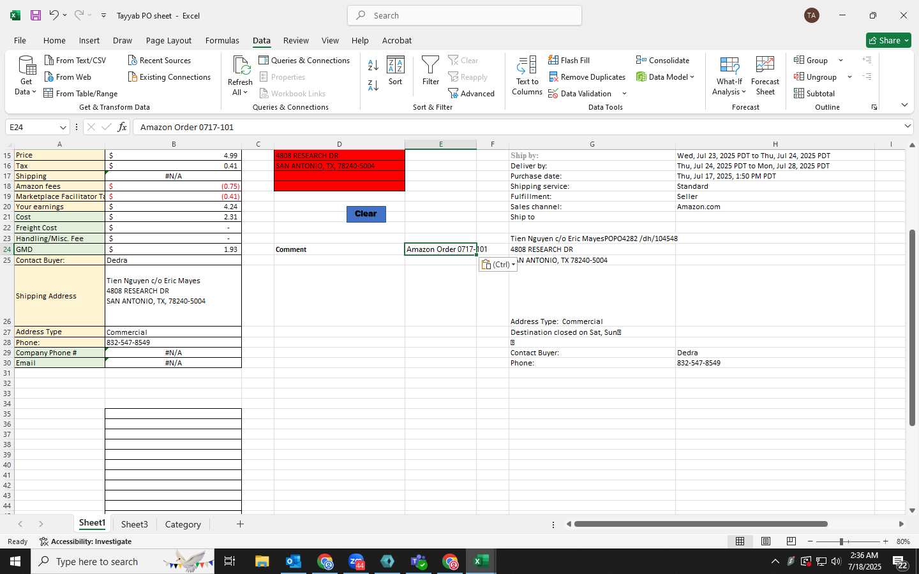This screenshot has height=574, width=919.
Task: Switch to Page Layout view
Action: click(766, 541)
